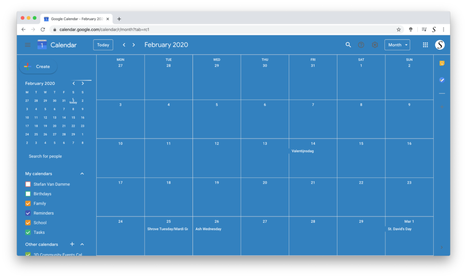Click the Create event button
Image resolution: width=467 pixels, height=278 pixels.
click(38, 67)
